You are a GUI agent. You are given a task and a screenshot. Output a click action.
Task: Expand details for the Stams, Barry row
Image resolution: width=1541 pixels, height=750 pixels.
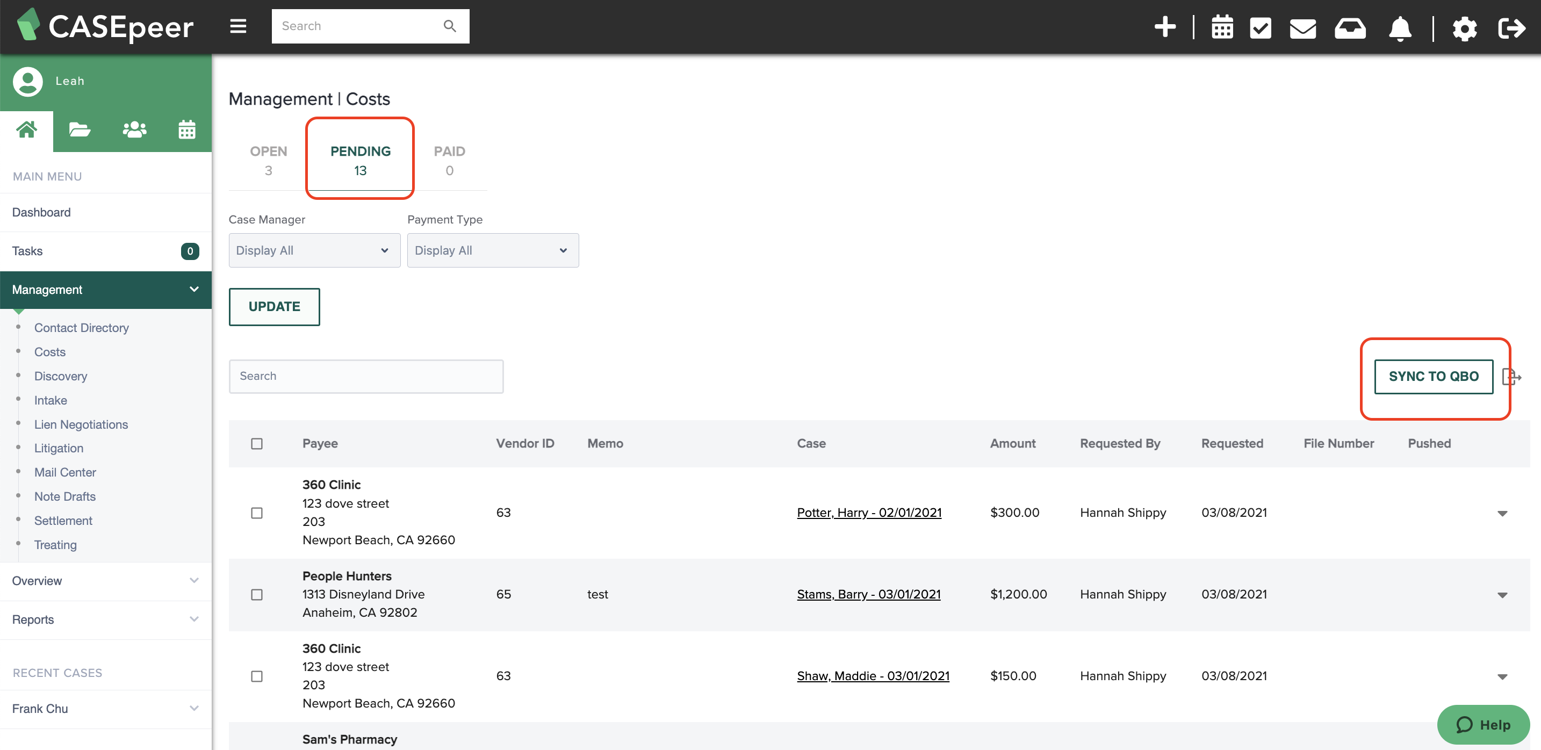click(1503, 595)
